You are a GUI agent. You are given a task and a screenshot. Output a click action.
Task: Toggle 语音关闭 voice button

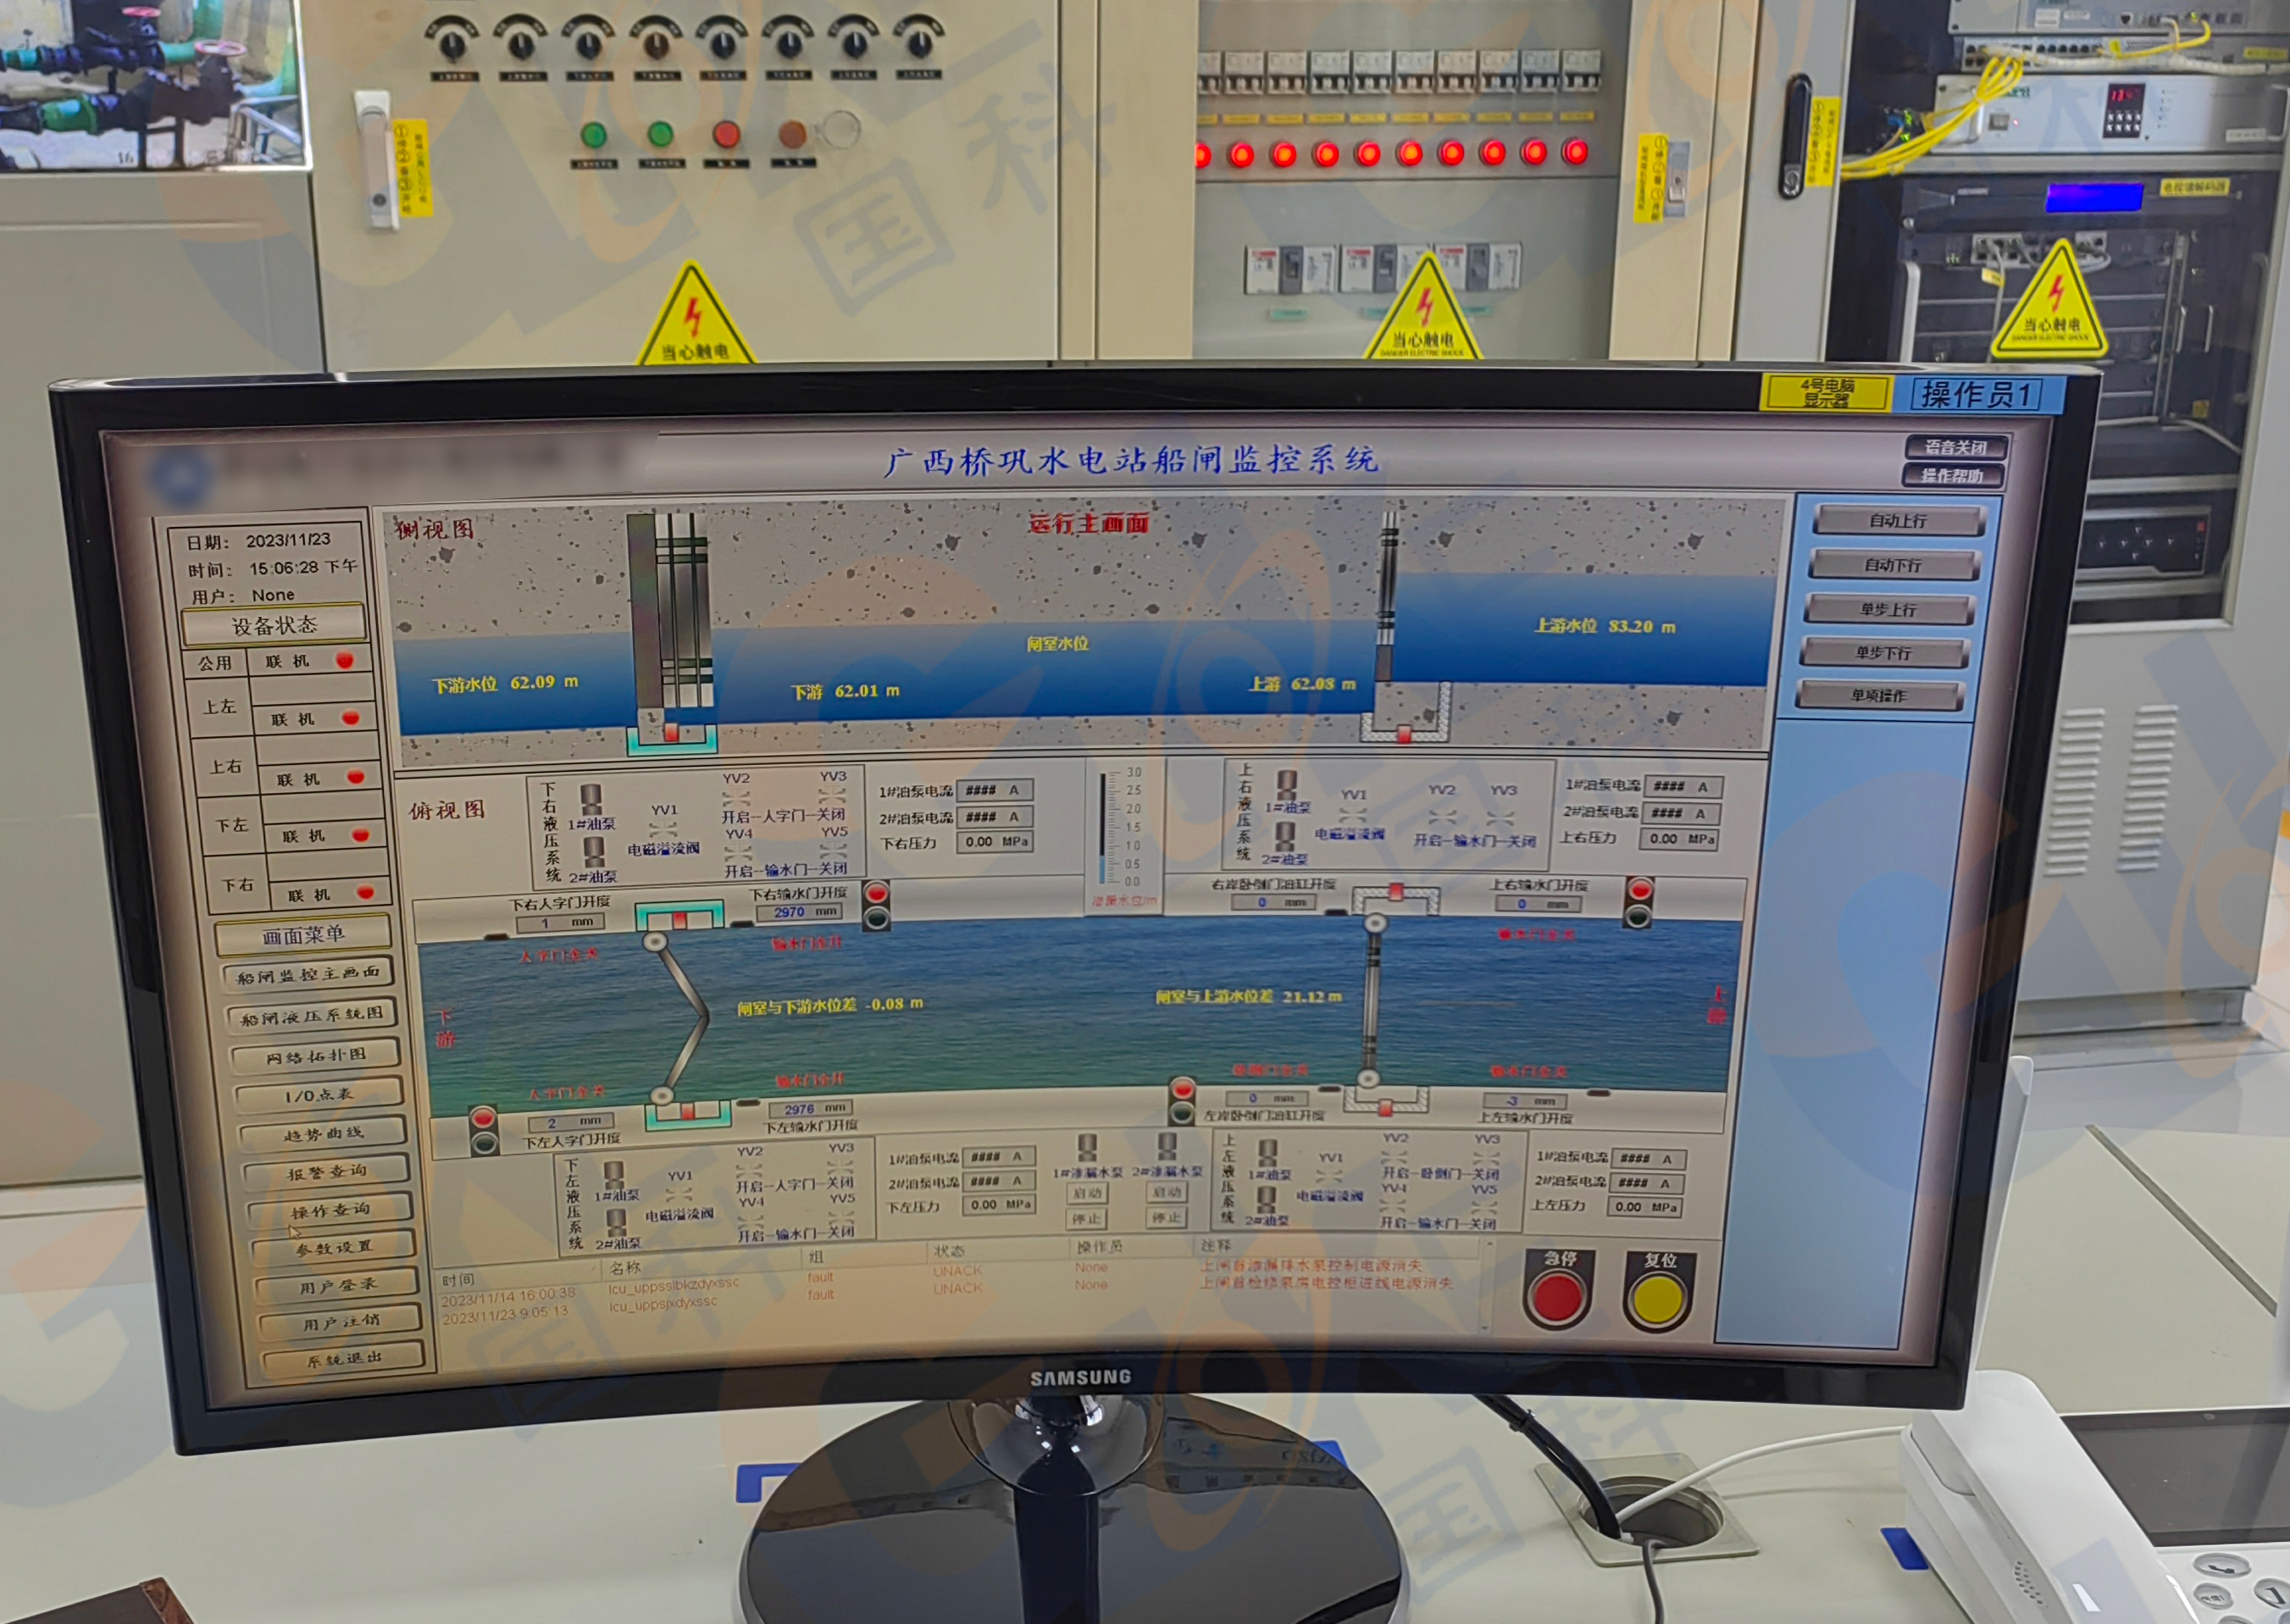[1955, 447]
